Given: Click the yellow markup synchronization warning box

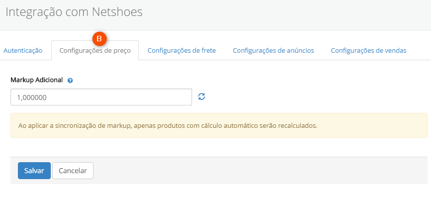Looking at the screenshot, I should click(x=219, y=125).
